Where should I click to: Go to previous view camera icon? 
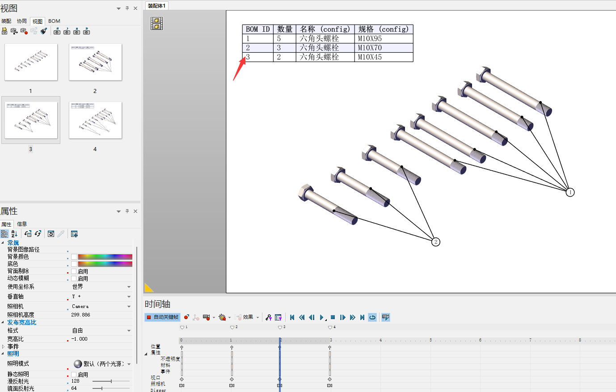click(x=57, y=31)
